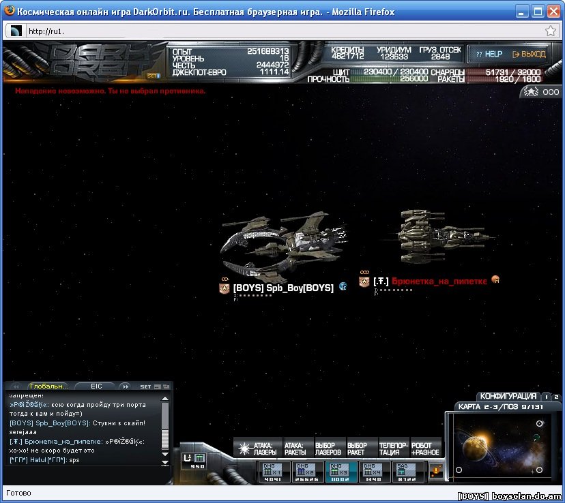This screenshot has width=565, height=503.
Task: Click the ГРУЗ. ОТСЕК value 2848
Action: 440,57
